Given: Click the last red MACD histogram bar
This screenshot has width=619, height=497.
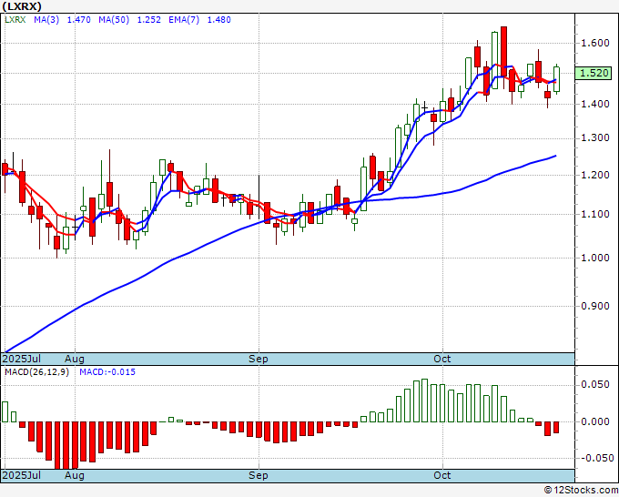Looking at the screenshot, I should 556,428.
